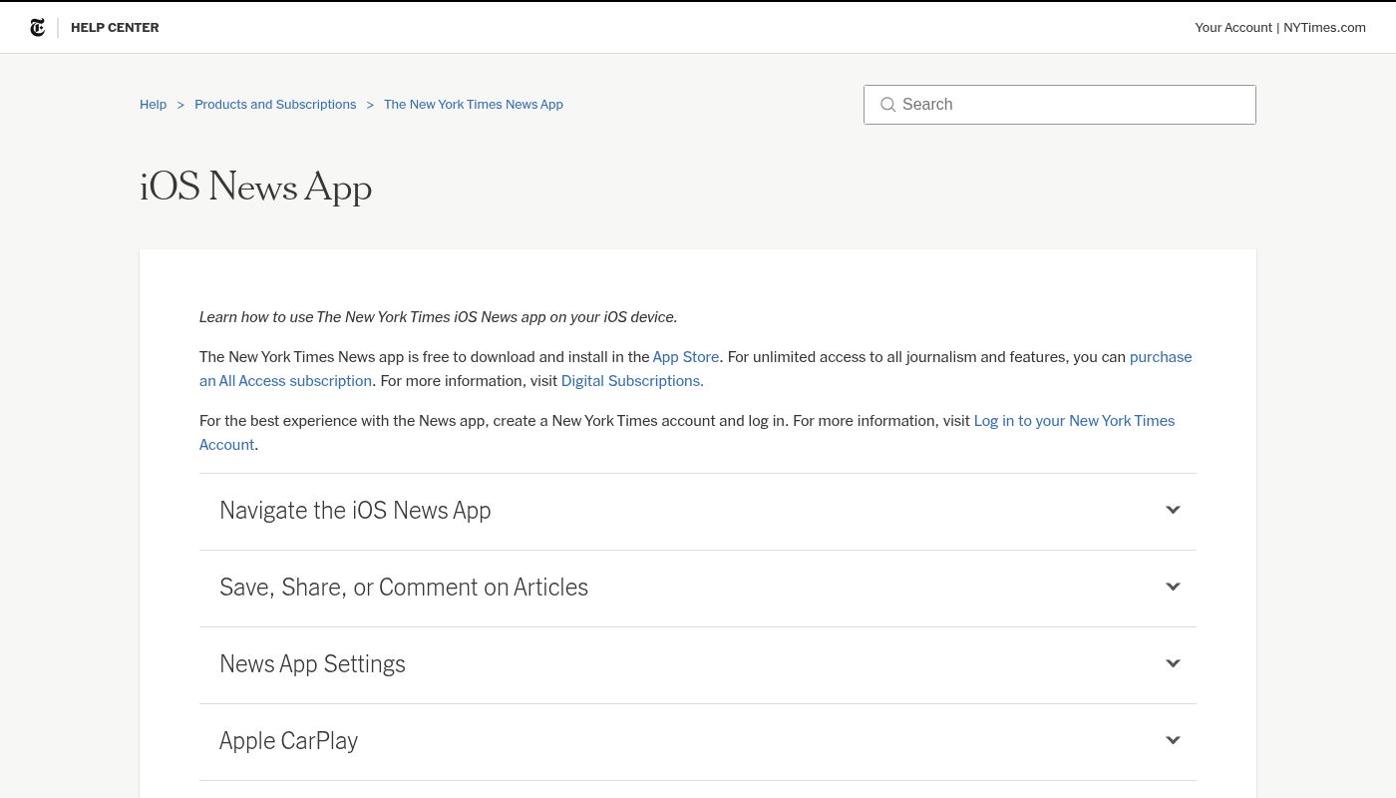Image resolution: width=1396 pixels, height=798 pixels.
Task: Click chevron icon beside Apple CarPlay
Action: pyautogui.click(x=1173, y=740)
